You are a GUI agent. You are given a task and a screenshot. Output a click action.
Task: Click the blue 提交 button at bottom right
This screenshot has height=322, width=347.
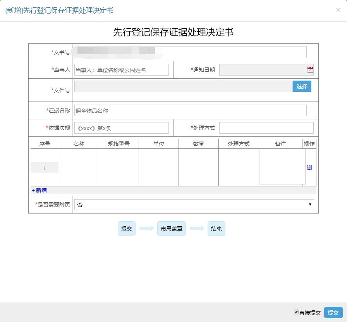[x=333, y=312]
